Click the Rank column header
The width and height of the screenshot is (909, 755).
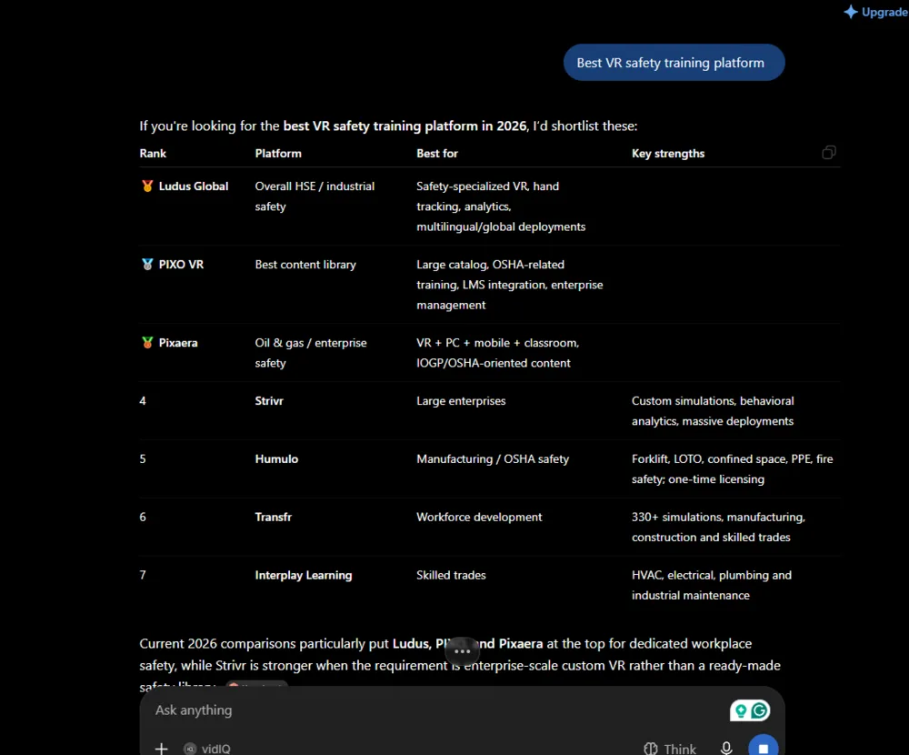[153, 153]
